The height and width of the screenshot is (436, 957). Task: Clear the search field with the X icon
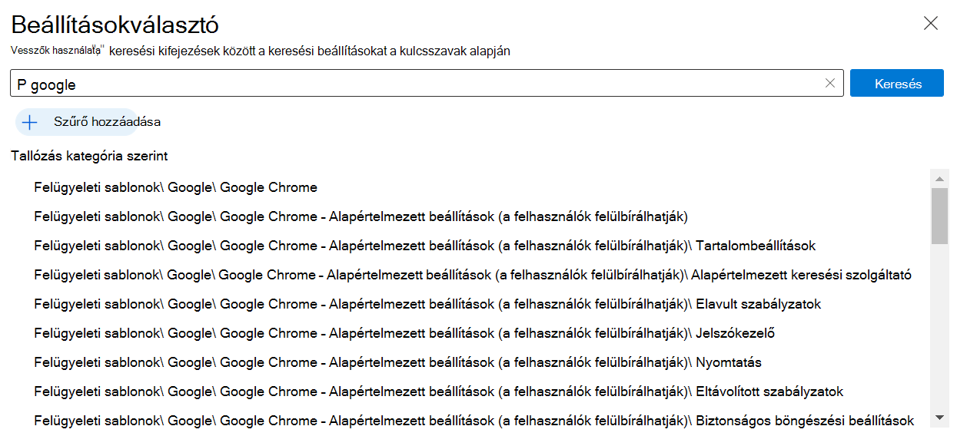(x=829, y=84)
